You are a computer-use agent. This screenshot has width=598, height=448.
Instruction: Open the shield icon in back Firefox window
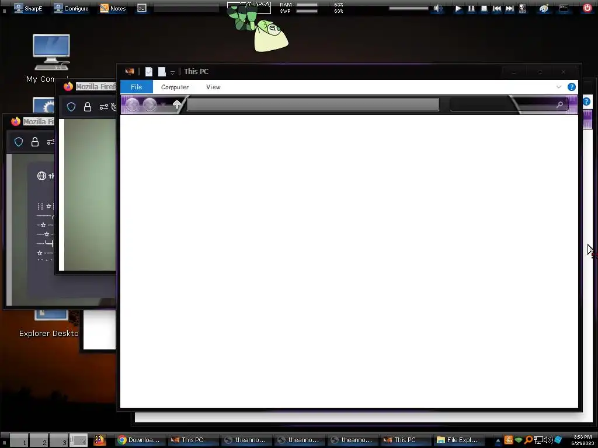click(18, 142)
